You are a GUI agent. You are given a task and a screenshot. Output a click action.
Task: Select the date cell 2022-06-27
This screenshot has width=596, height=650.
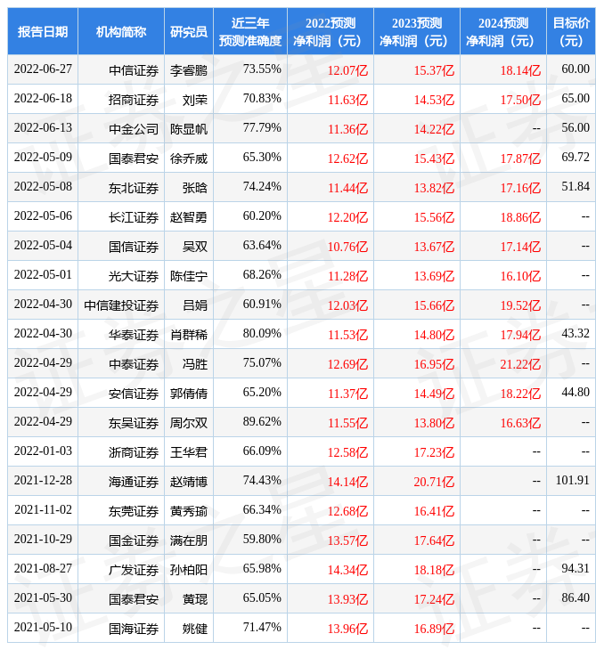(x=43, y=69)
